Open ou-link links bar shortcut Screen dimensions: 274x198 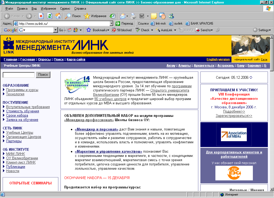[176, 23]
